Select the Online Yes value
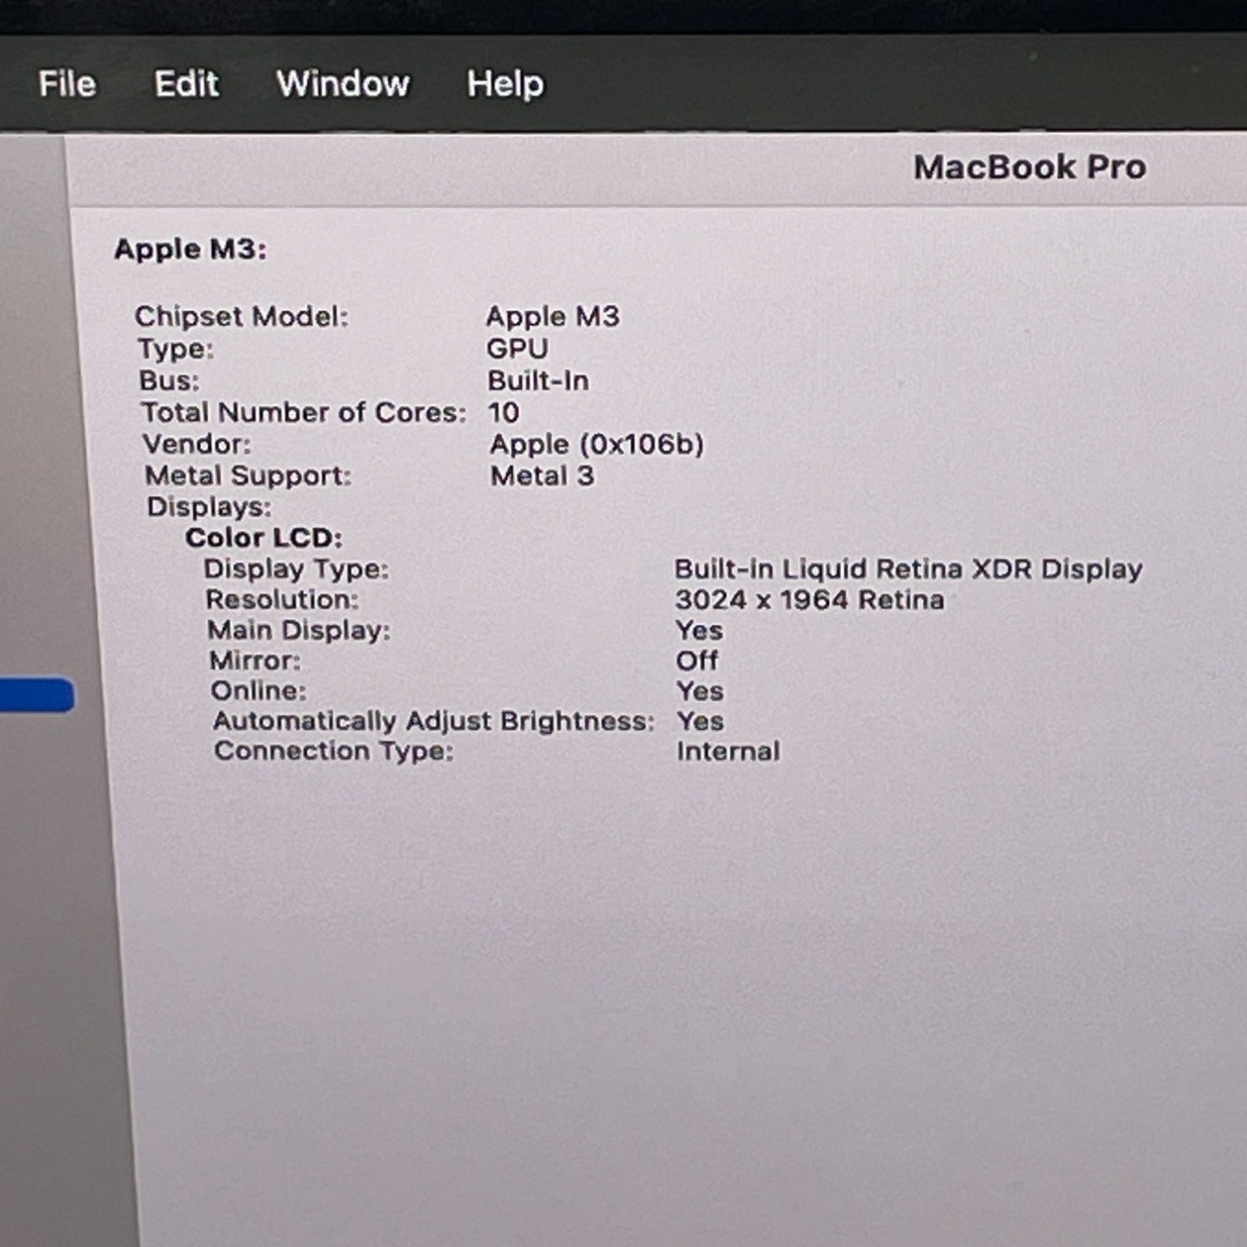This screenshot has height=1247, width=1247. click(700, 692)
